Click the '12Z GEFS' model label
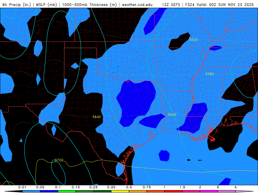Viewport: 258px width, 193px height. click(171, 5)
